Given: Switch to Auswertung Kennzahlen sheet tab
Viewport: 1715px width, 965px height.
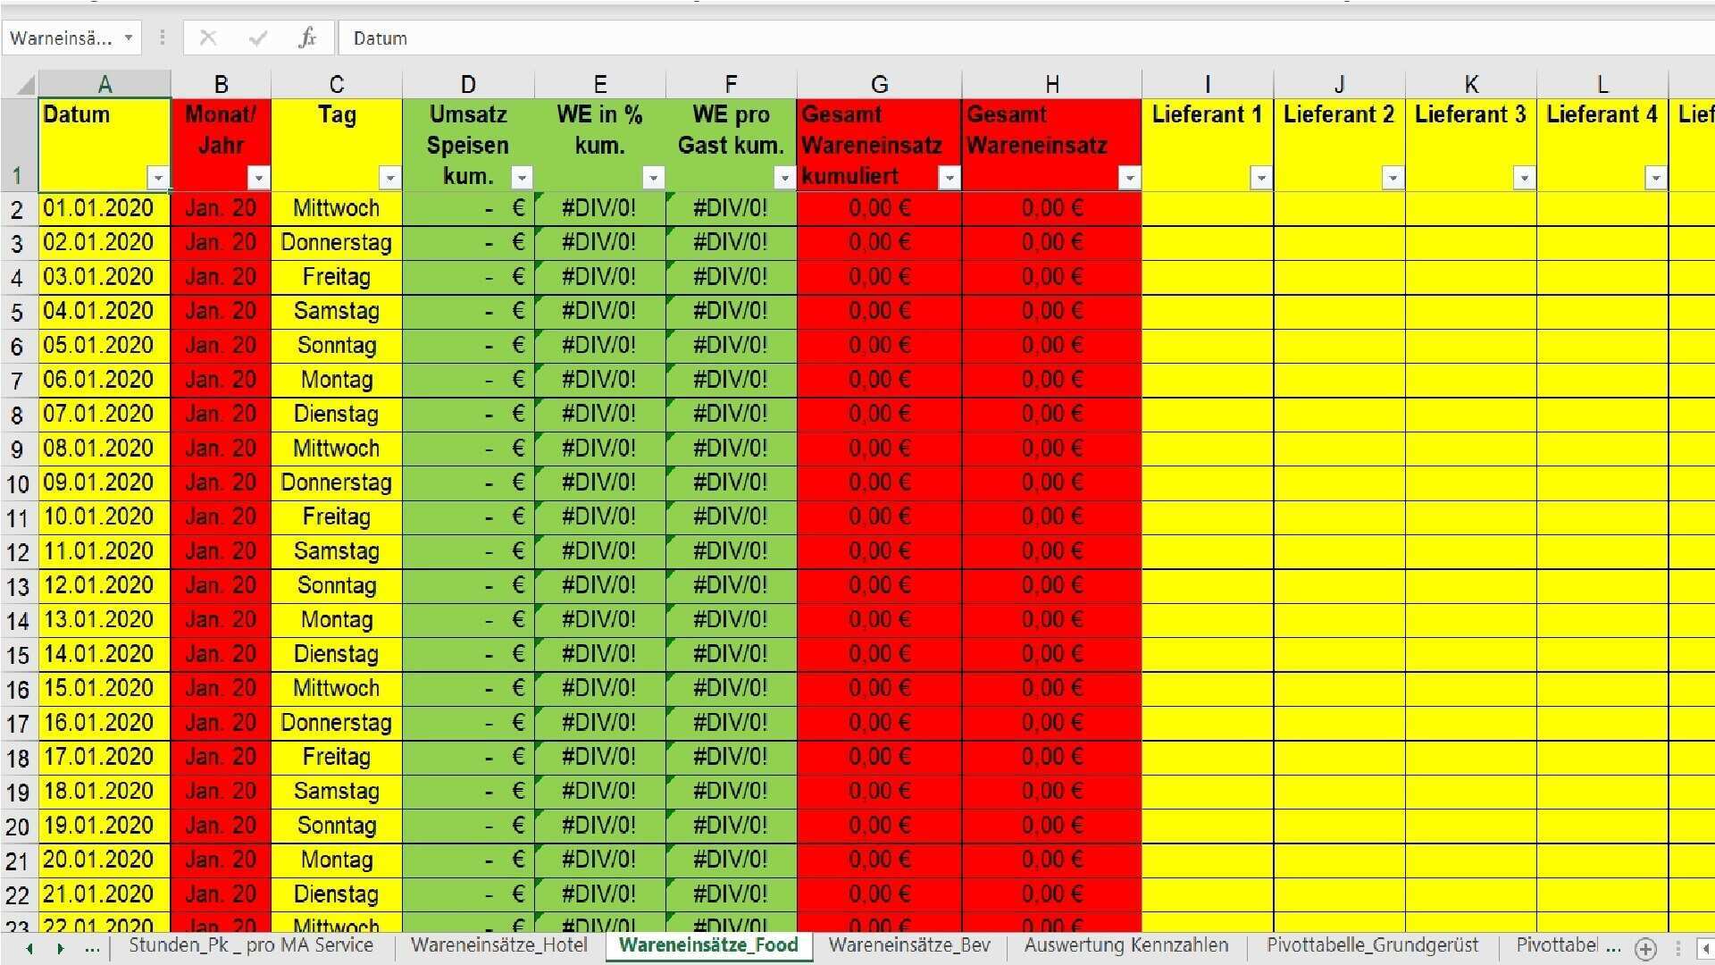Looking at the screenshot, I should tap(1125, 945).
